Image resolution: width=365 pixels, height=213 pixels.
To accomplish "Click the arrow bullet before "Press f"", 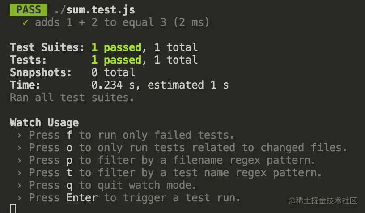I will (x=19, y=136).
